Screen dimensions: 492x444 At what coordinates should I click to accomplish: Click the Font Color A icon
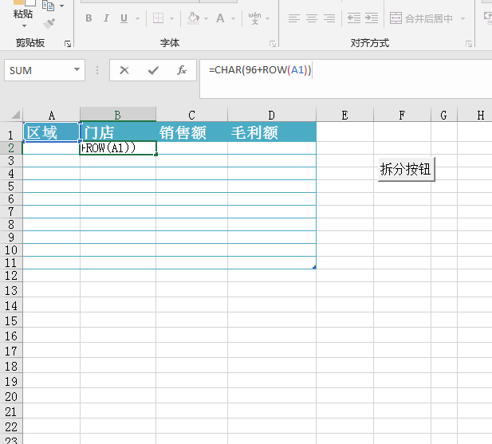(220, 18)
